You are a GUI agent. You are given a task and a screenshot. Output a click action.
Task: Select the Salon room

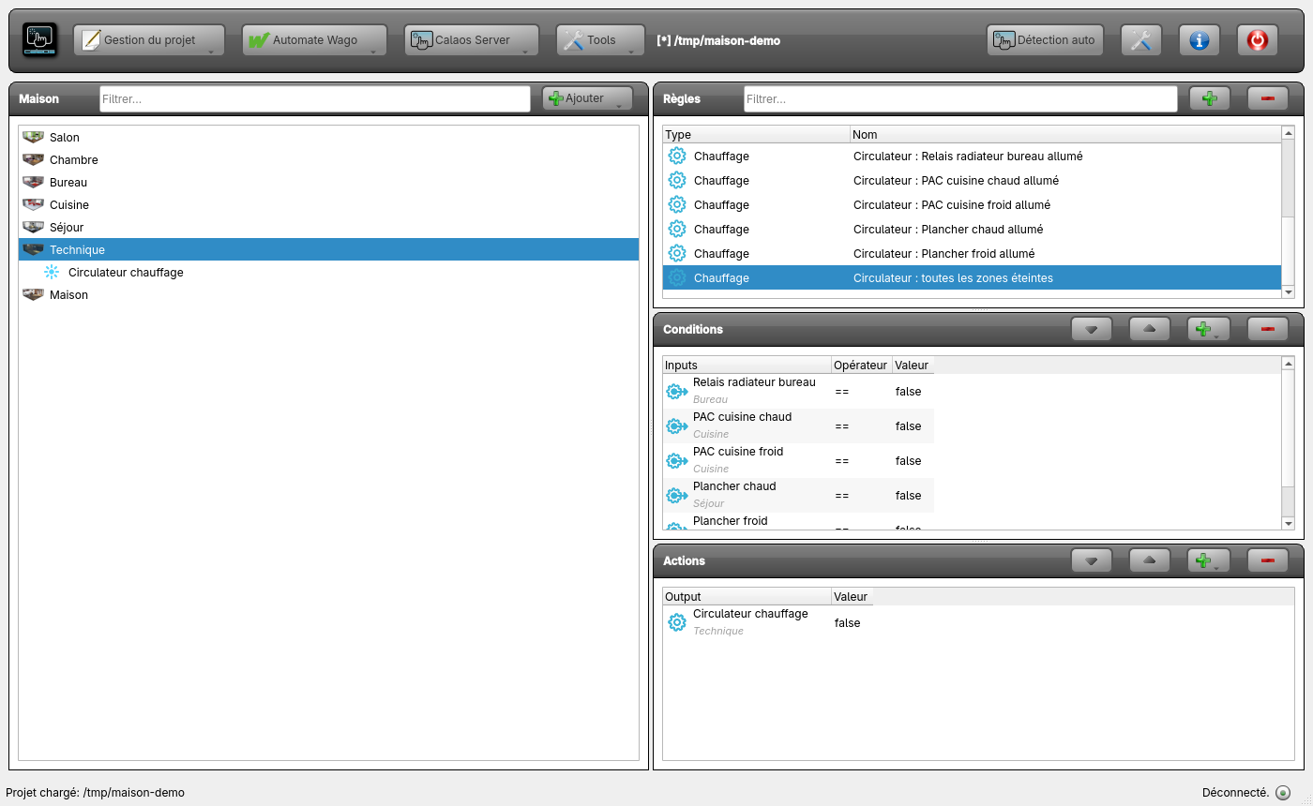(328, 137)
